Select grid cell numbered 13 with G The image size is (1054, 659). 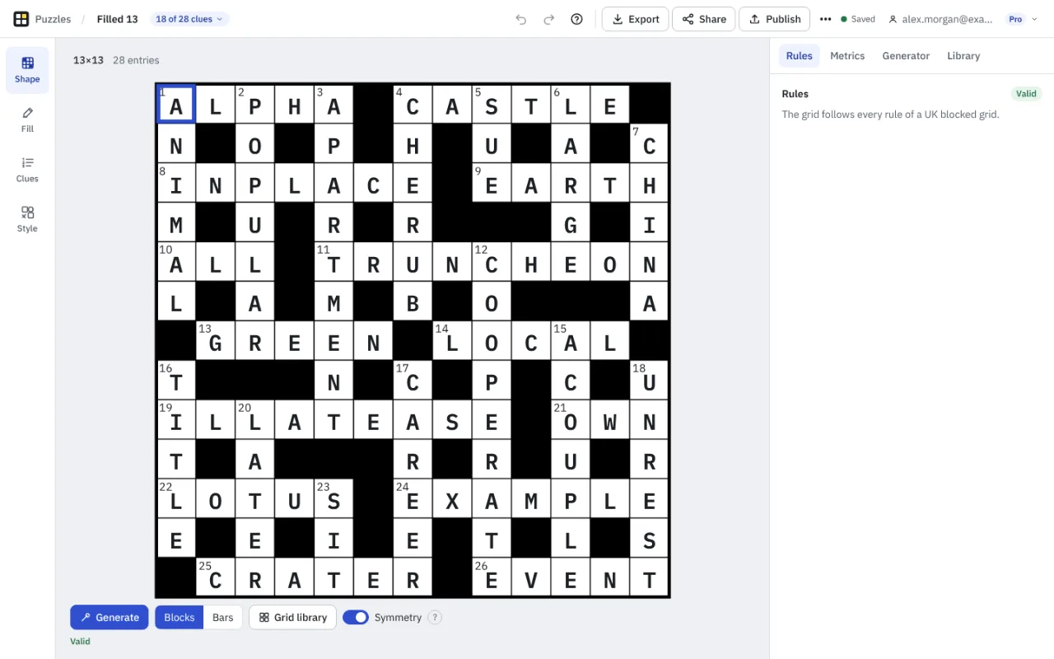point(216,341)
